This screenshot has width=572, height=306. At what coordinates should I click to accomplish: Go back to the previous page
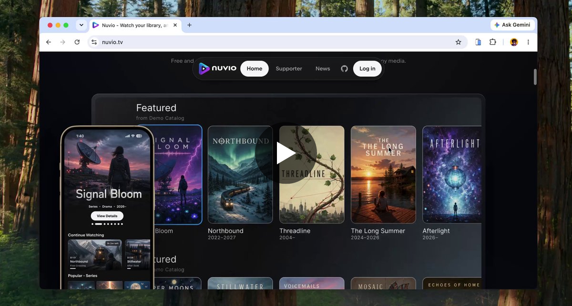pos(49,42)
